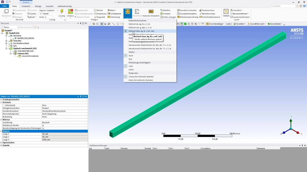
Task: Click Schnittebene section plane tool
Action: [114, 14]
